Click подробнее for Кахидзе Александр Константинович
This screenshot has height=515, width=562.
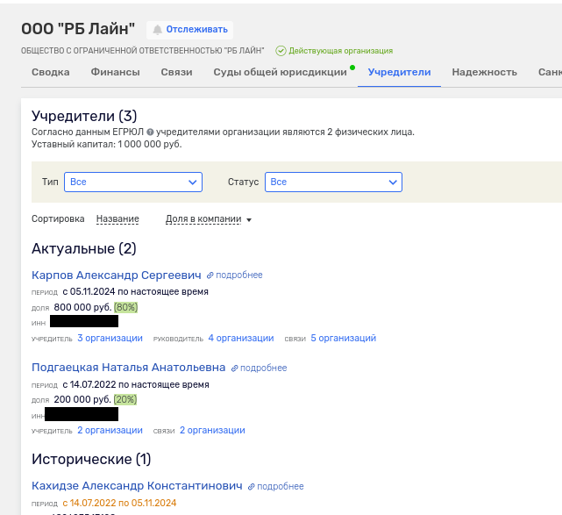(281, 486)
